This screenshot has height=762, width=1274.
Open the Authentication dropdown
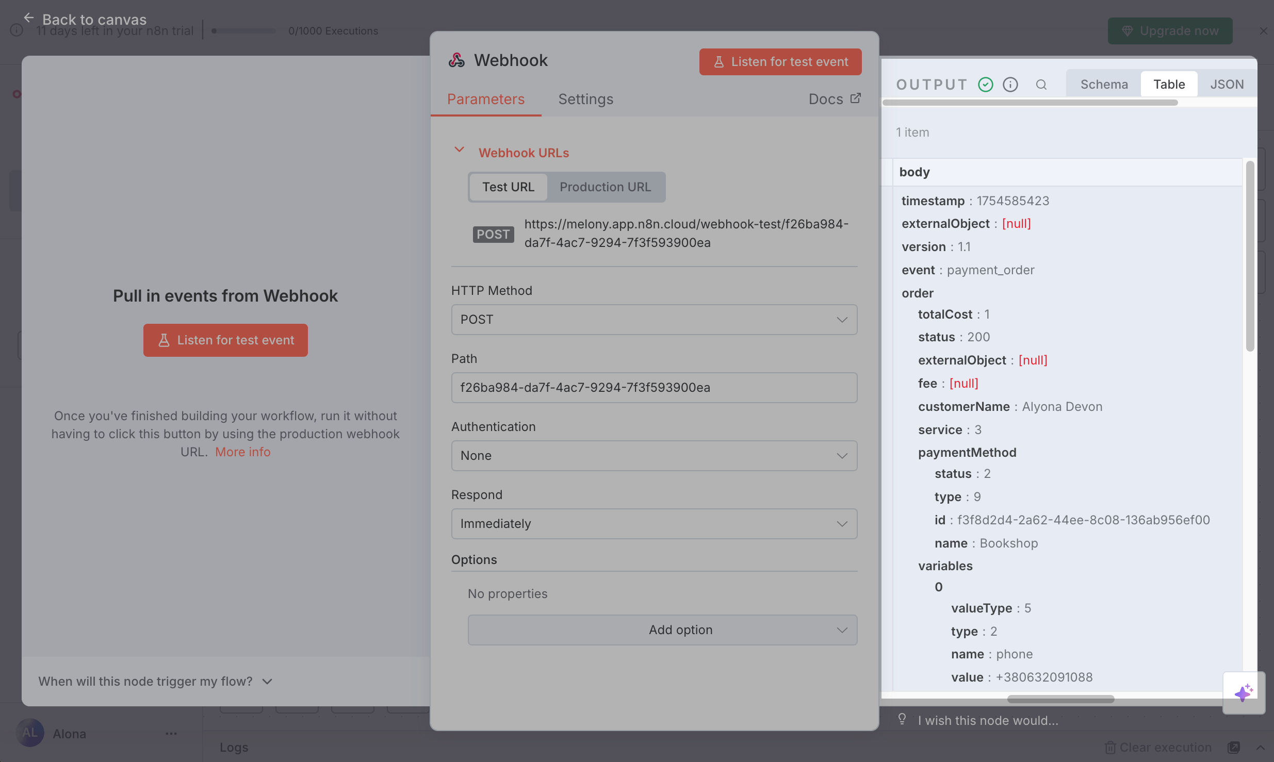tap(654, 456)
